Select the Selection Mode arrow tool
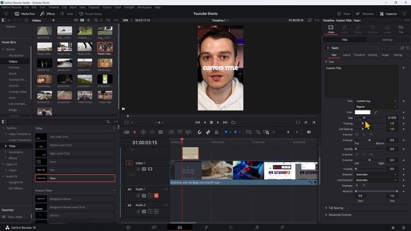Image resolution: width=411 pixels, height=231 pixels. pos(135,132)
